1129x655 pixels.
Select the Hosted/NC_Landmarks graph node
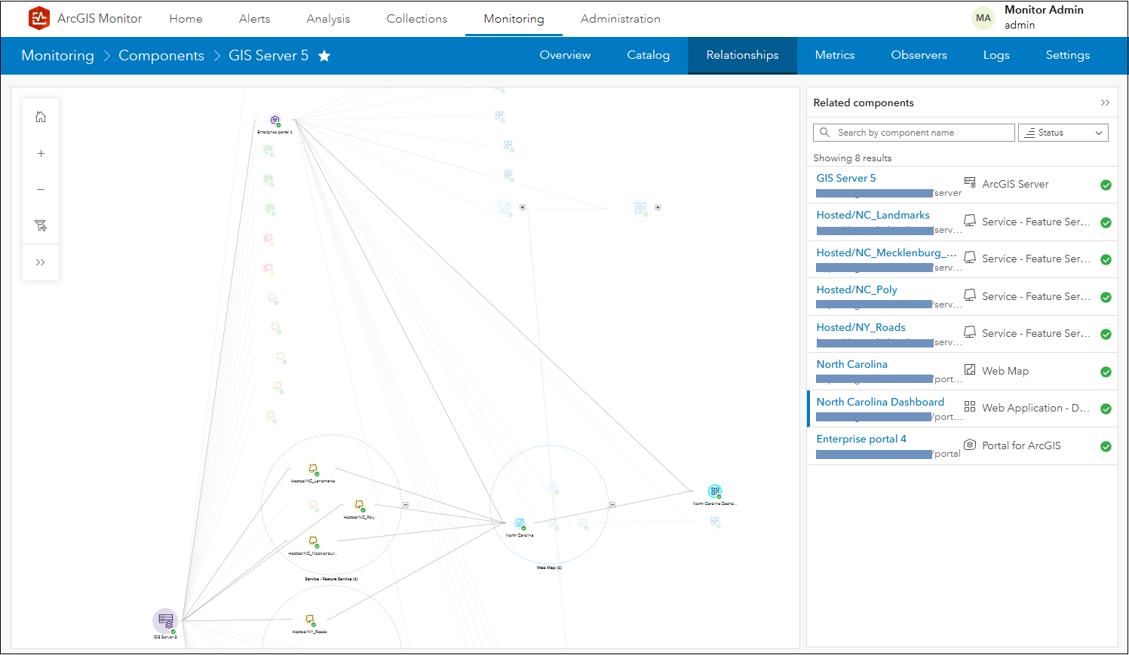pyautogui.click(x=313, y=470)
